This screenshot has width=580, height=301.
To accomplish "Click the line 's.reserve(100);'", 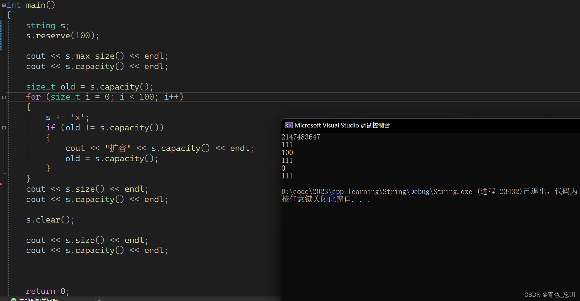I will 62,36.
